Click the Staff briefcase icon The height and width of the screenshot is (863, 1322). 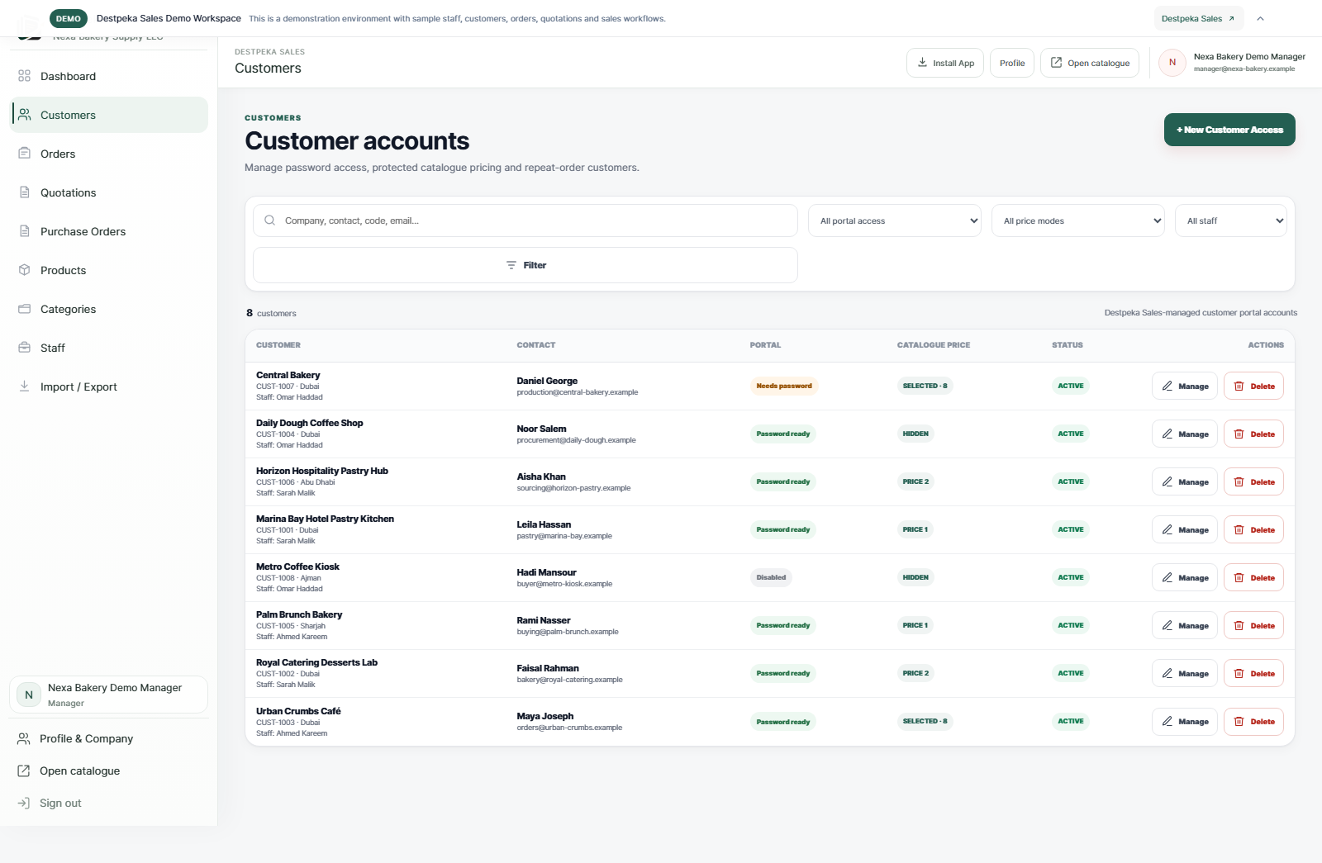tap(24, 348)
